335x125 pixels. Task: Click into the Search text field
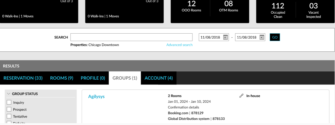tap(131, 37)
